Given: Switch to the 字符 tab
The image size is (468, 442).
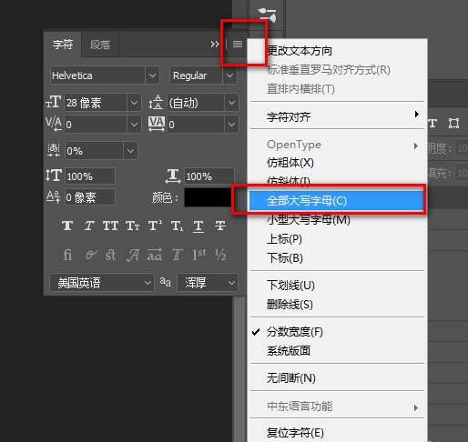Looking at the screenshot, I should (x=63, y=45).
